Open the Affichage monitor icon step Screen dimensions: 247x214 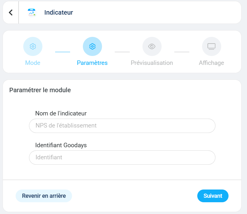[x=212, y=46]
